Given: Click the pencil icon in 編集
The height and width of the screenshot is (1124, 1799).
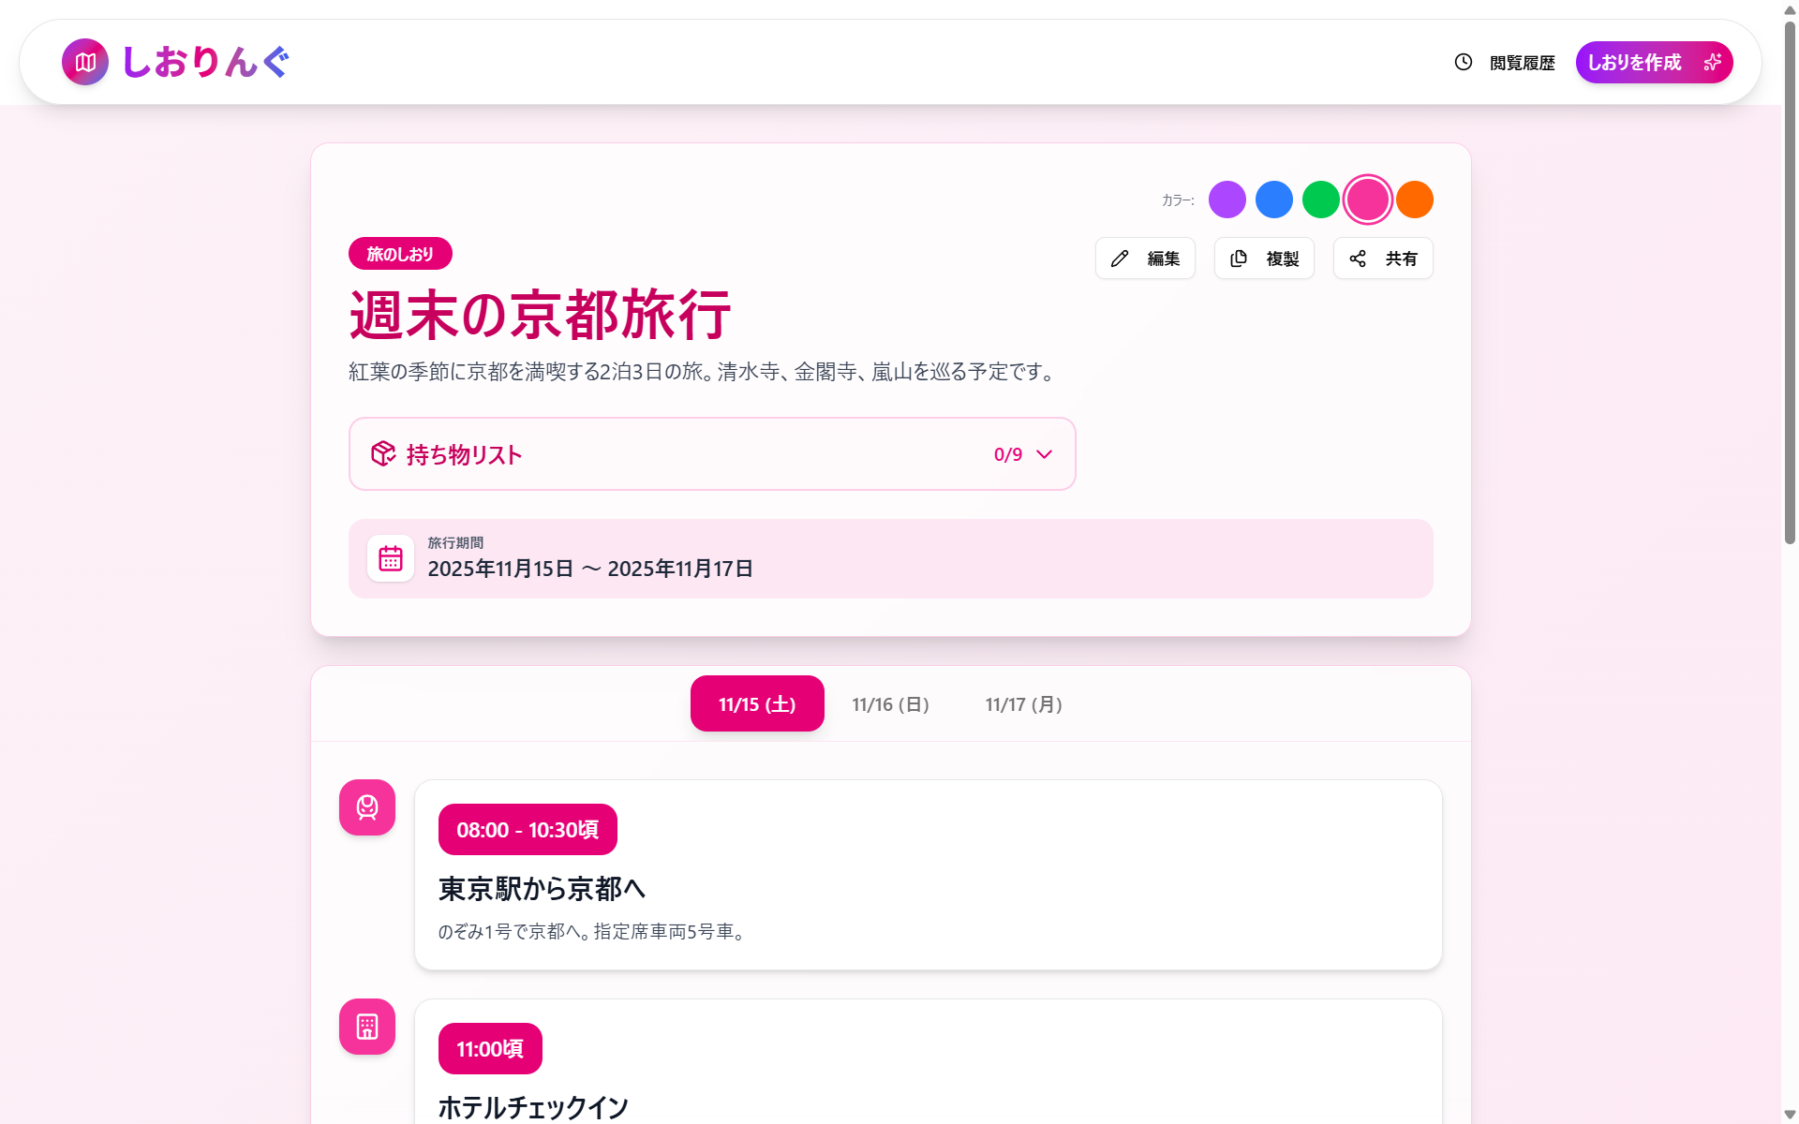Looking at the screenshot, I should (1120, 259).
